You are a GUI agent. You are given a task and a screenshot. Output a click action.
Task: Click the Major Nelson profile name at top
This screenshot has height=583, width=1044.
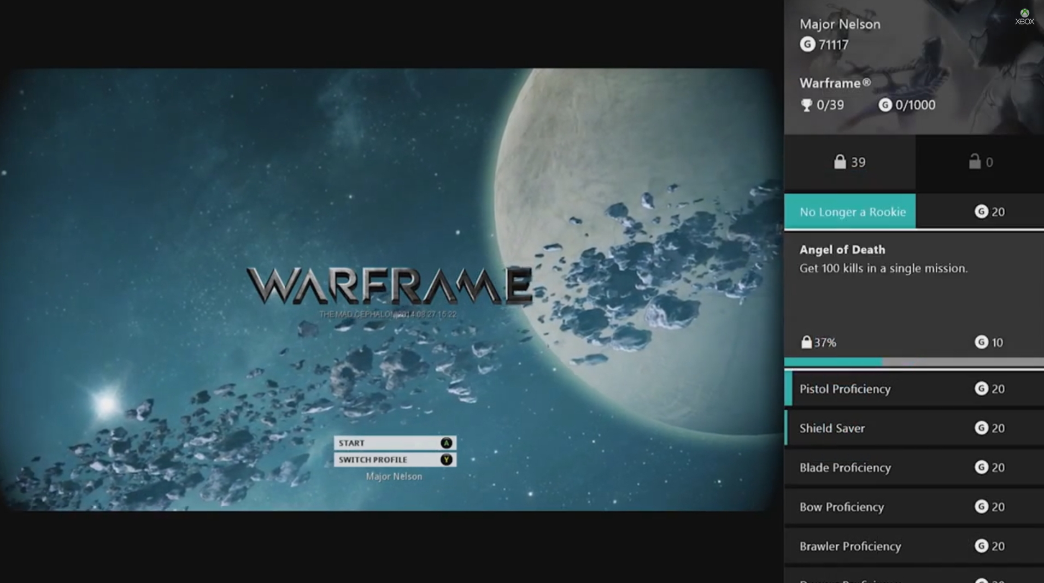point(840,24)
